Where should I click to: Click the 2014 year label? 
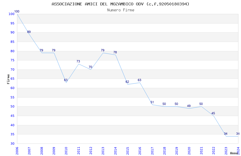pyautogui.click(x=115, y=151)
